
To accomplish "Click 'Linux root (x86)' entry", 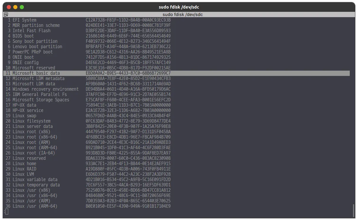I will tap(32, 132).
